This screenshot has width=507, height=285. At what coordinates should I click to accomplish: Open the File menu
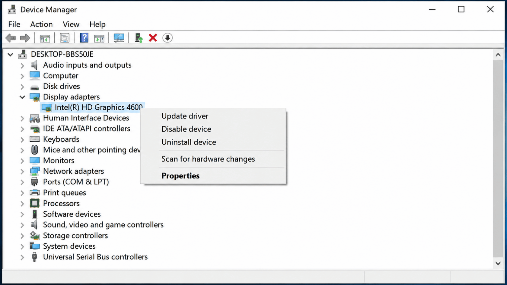pyautogui.click(x=14, y=24)
